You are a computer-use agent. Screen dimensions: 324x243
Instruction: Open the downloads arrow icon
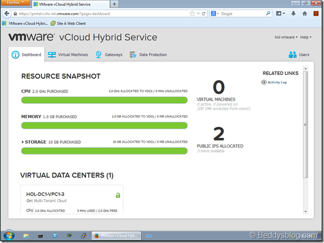pyautogui.click(x=293, y=14)
